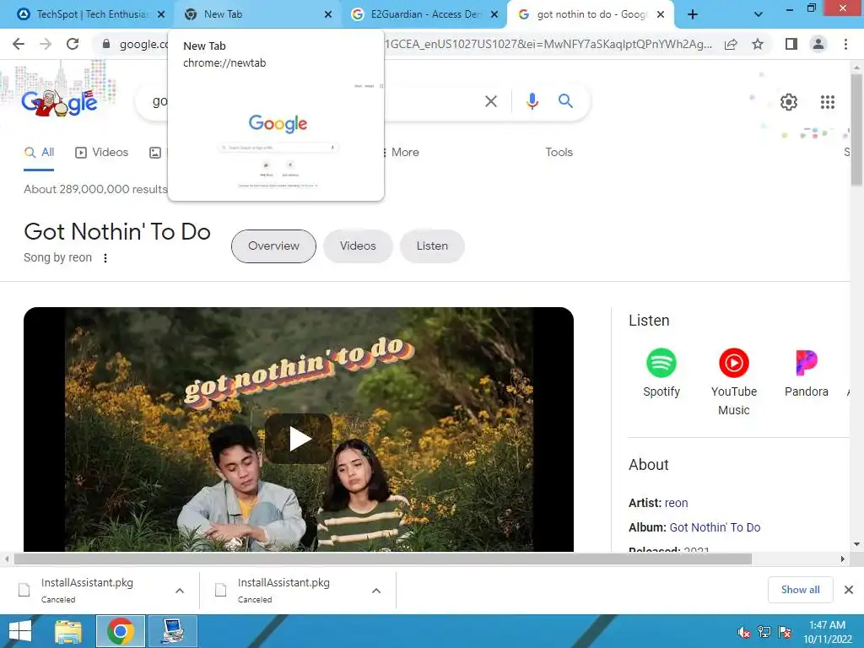Close the TechSpot tab
Image resolution: width=864 pixels, height=648 pixels.
[161, 14]
